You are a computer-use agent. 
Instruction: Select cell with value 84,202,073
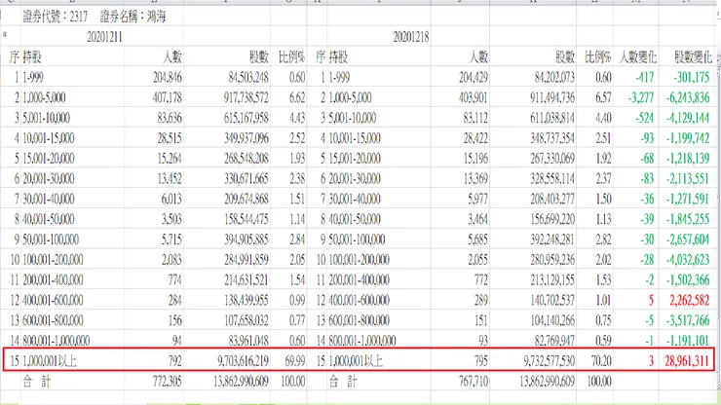click(554, 77)
